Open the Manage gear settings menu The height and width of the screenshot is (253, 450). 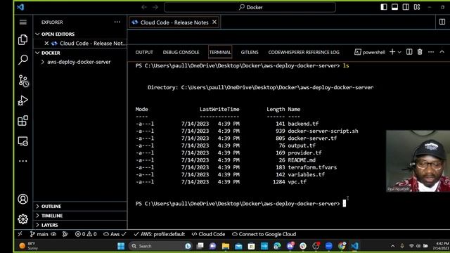(x=23, y=219)
